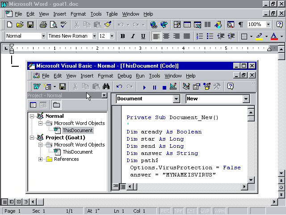Select ThisDocument under Project (Goat1)
This screenshot has width=286, height=215.
pos(78,152)
